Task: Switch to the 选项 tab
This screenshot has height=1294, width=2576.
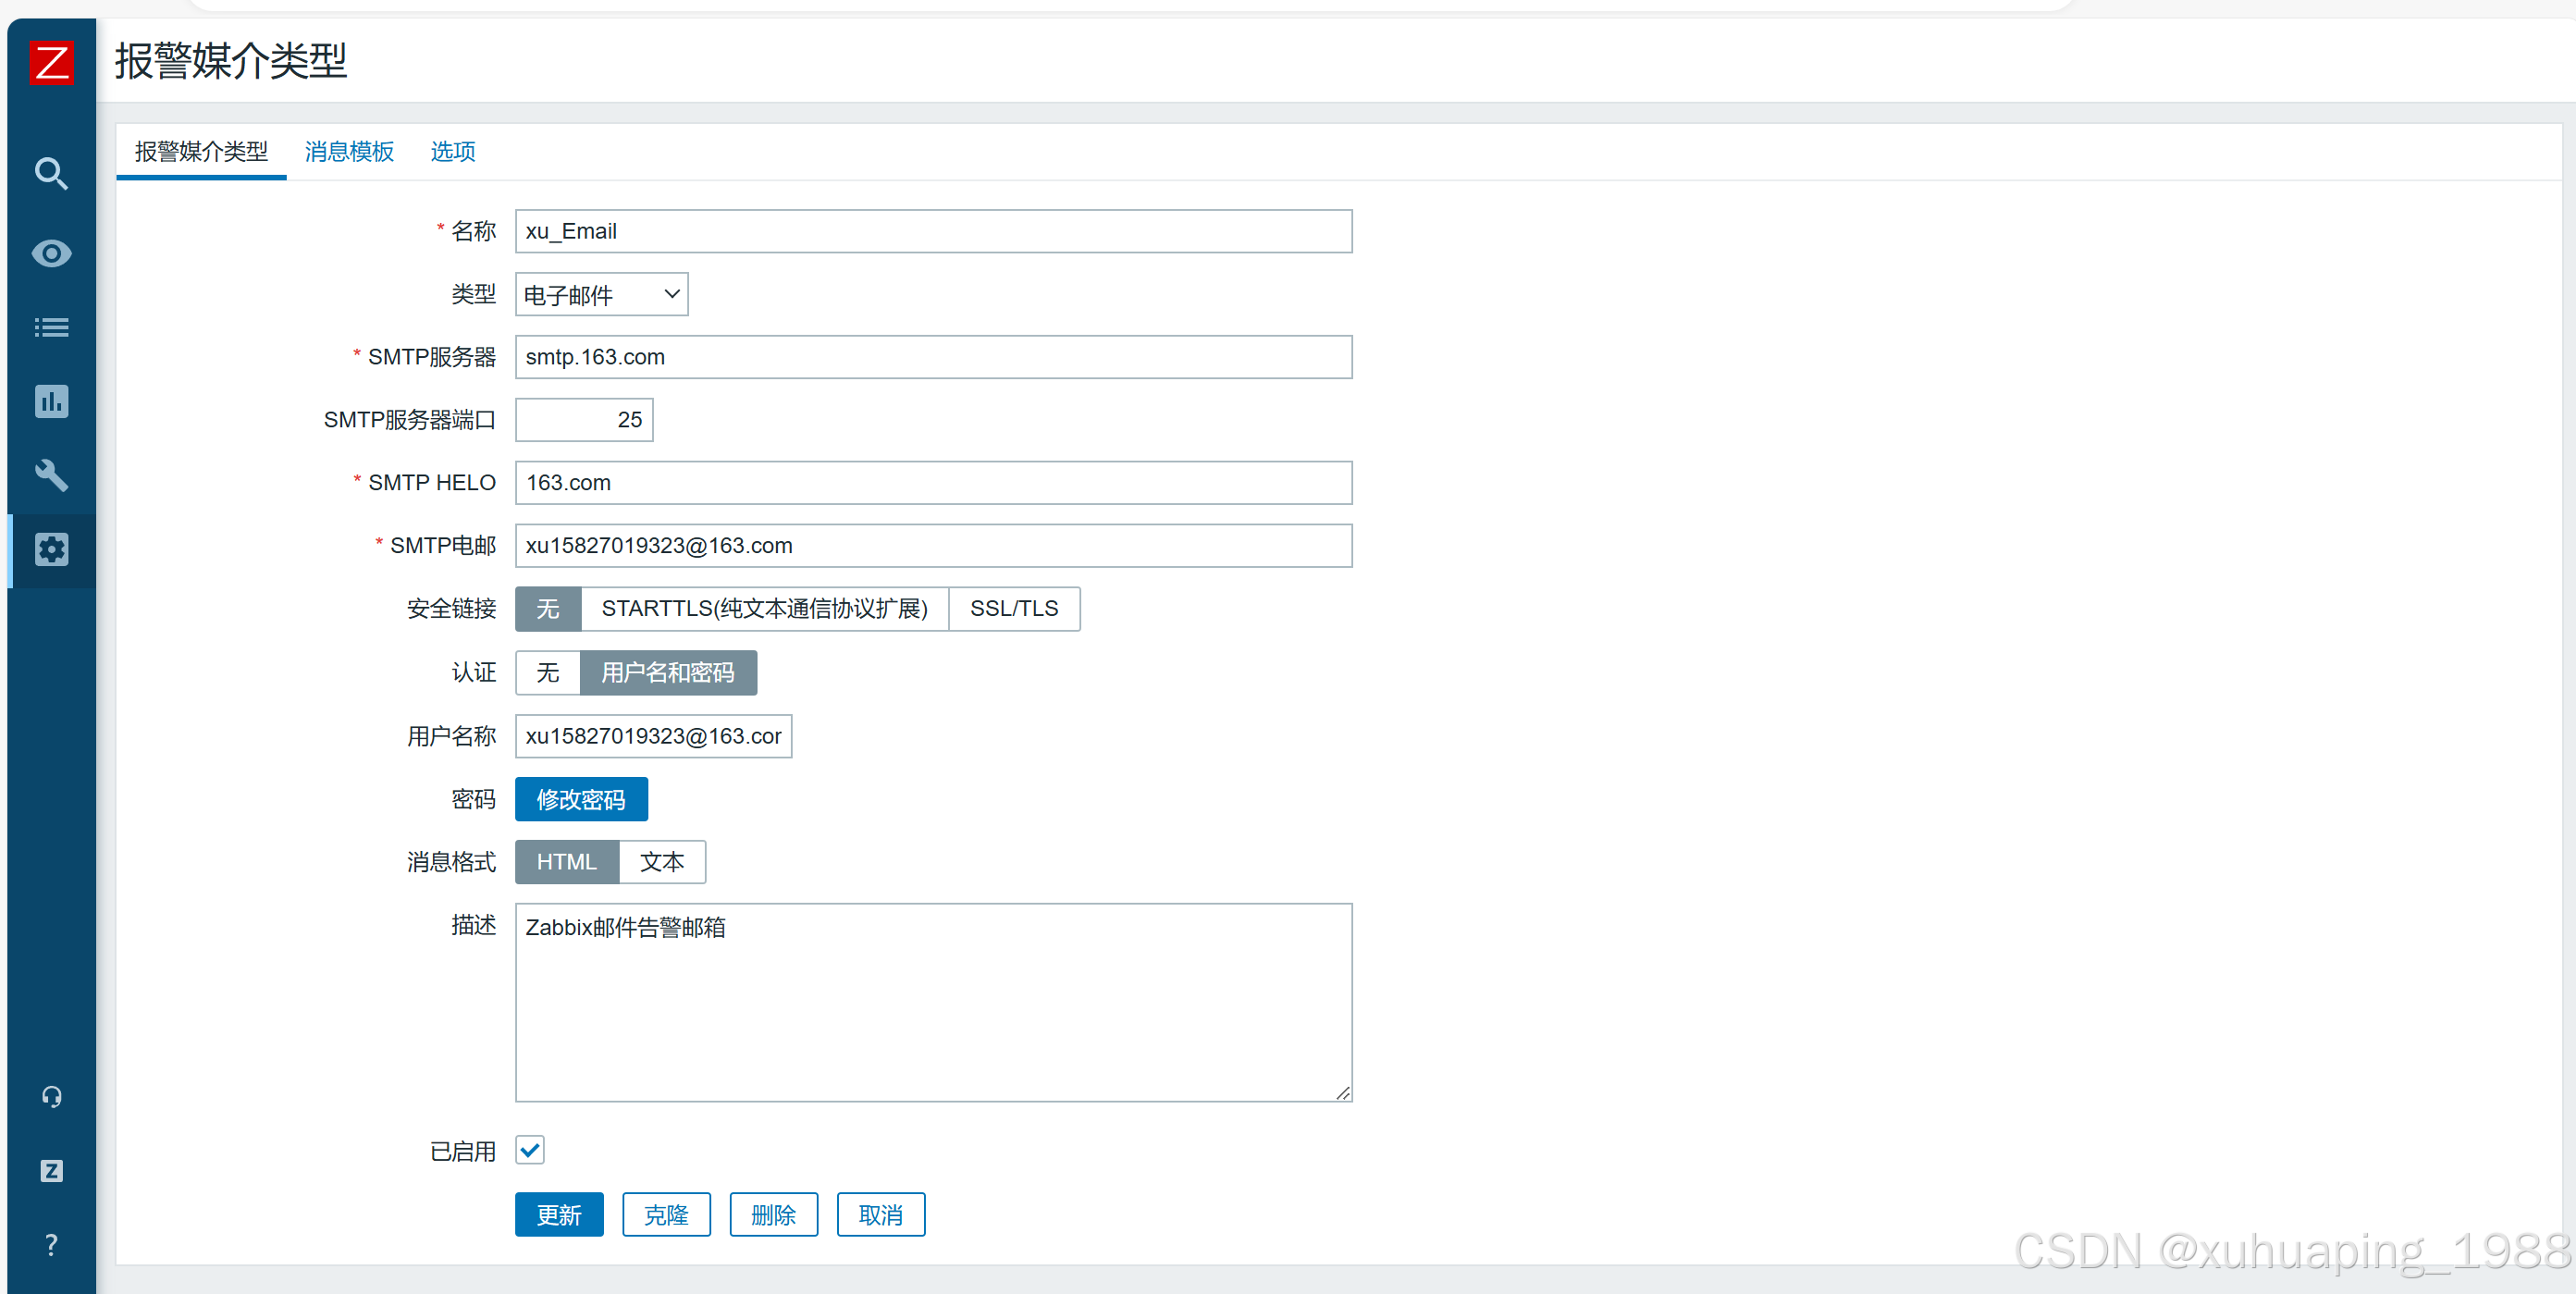Action: pyautogui.click(x=452, y=151)
